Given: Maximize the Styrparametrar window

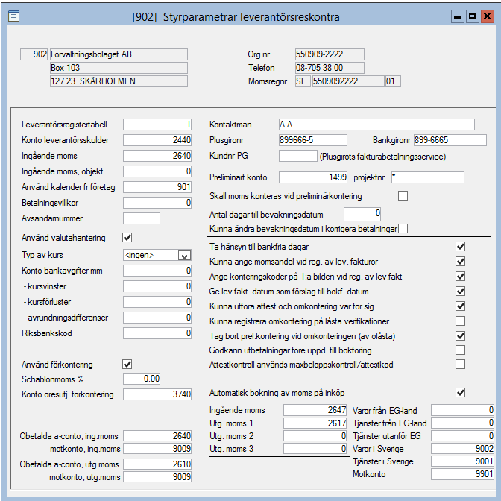Looking at the screenshot, I should (x=472, y=16).
